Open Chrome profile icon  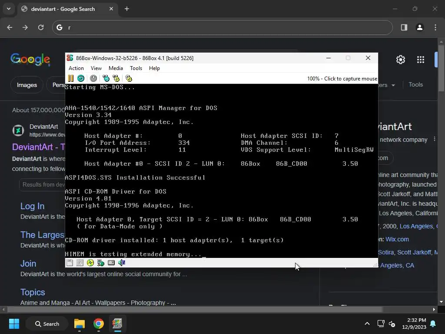(420, 27)
